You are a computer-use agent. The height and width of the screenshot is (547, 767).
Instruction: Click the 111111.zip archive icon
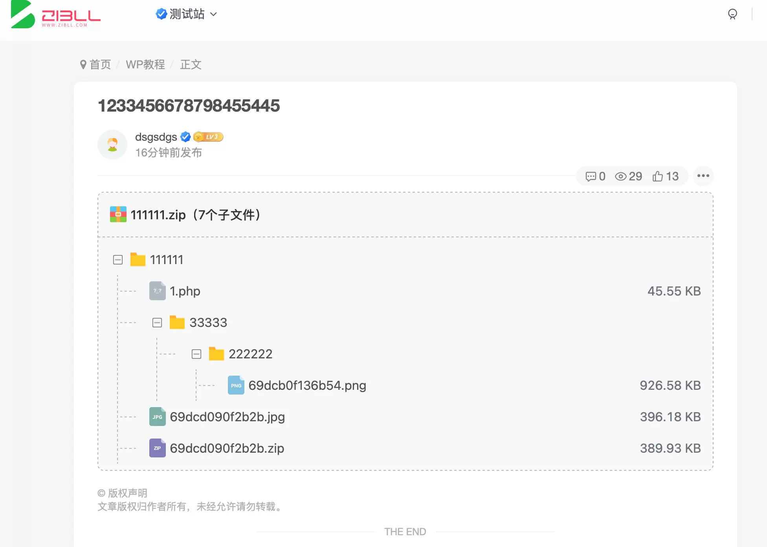point(118,215)
